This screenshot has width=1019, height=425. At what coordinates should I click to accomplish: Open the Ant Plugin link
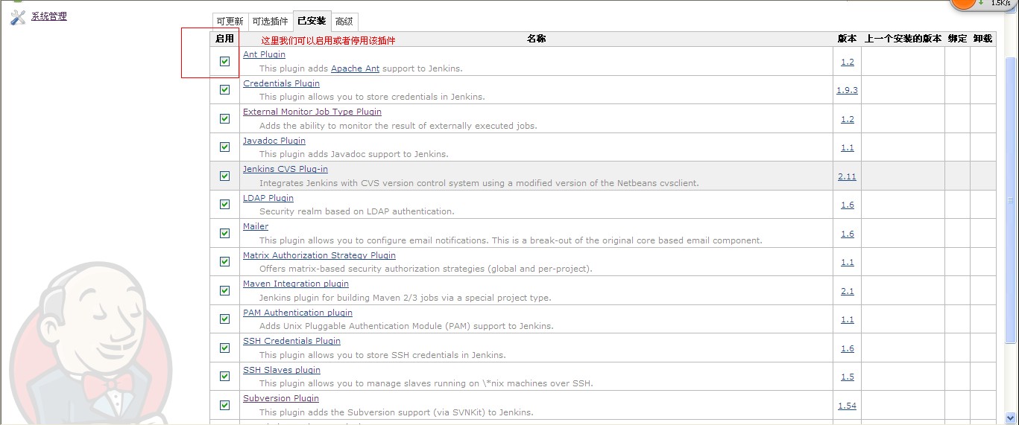coord(264,54)
